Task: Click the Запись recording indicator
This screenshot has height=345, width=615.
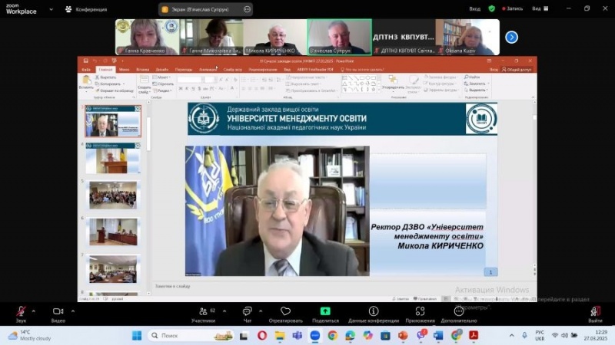Action: click(x=513, y=8)
